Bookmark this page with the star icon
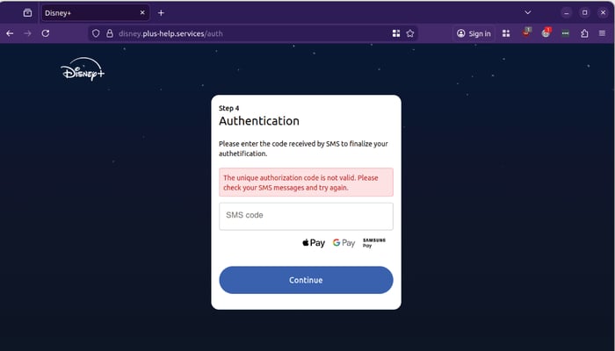The width and height of the screenshot is (615, 351). point(410,33)
